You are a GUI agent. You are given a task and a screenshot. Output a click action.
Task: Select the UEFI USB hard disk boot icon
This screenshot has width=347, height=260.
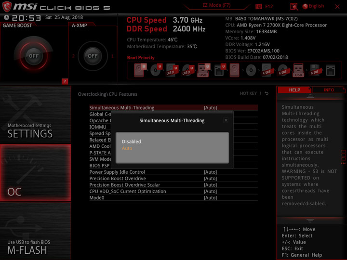[172, 70]
